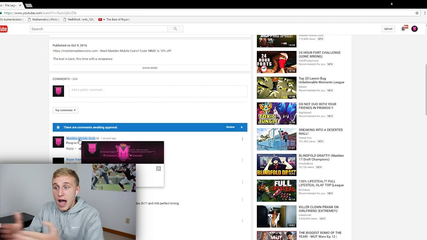This screenshot has width=427, height=240.
Task: Click Google+ icon in channel hover card
Action: coord(158,169)
